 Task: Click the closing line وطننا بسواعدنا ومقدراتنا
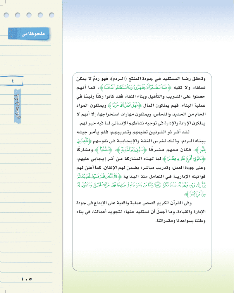point(180,221)
